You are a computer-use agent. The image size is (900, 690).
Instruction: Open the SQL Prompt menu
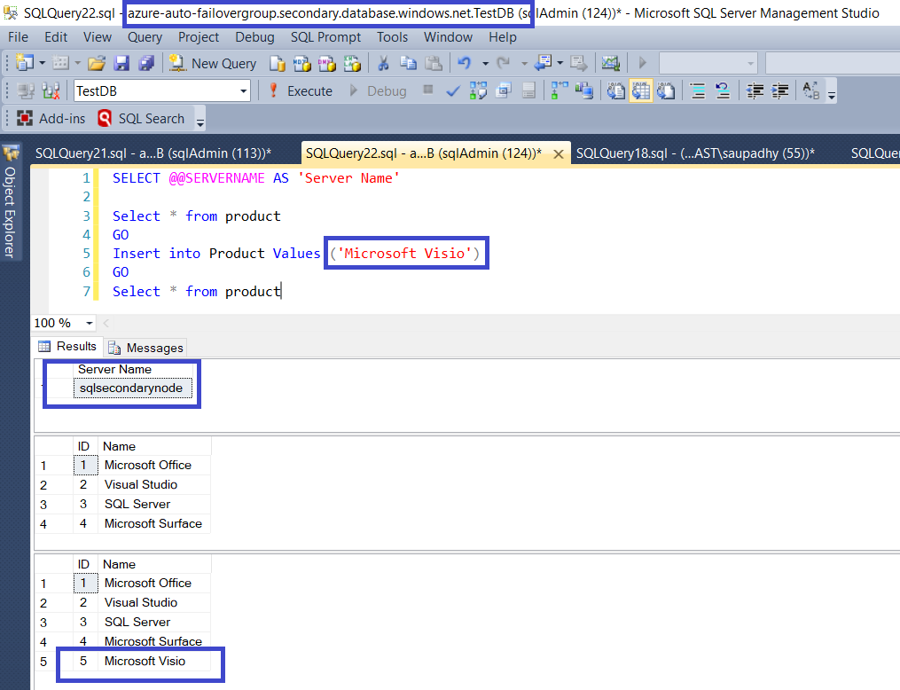325,36
